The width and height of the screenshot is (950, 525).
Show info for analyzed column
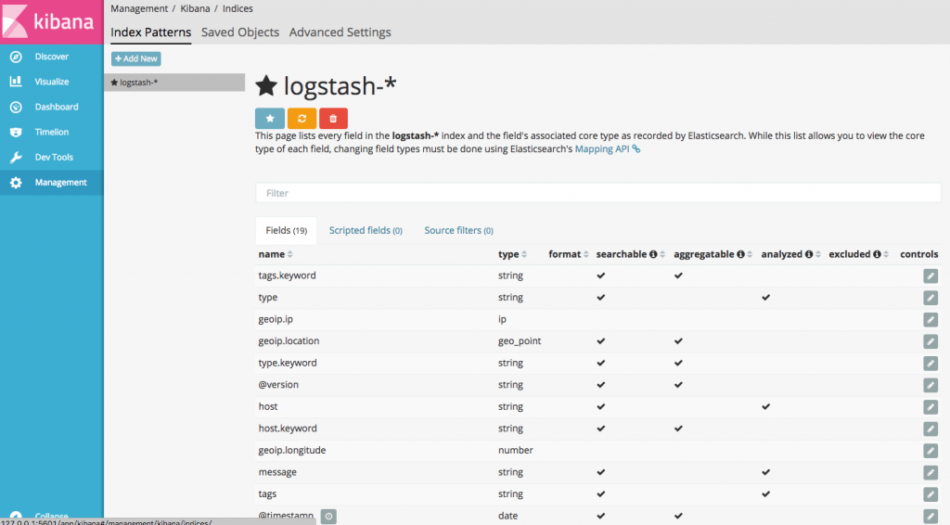tap(809, 254)
